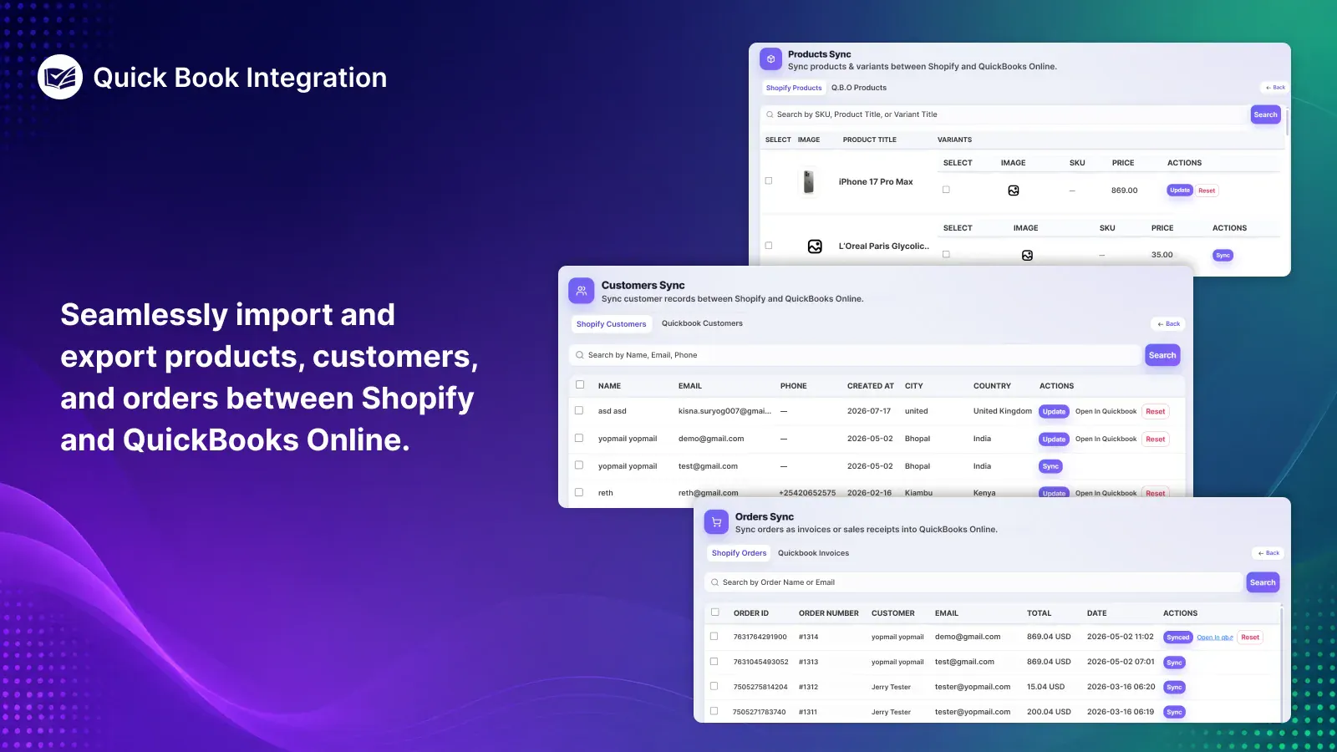Click the Orders Sync cart icon
Image resolution: width=1337 pixels, height=752 pixels.
point(716,522)
